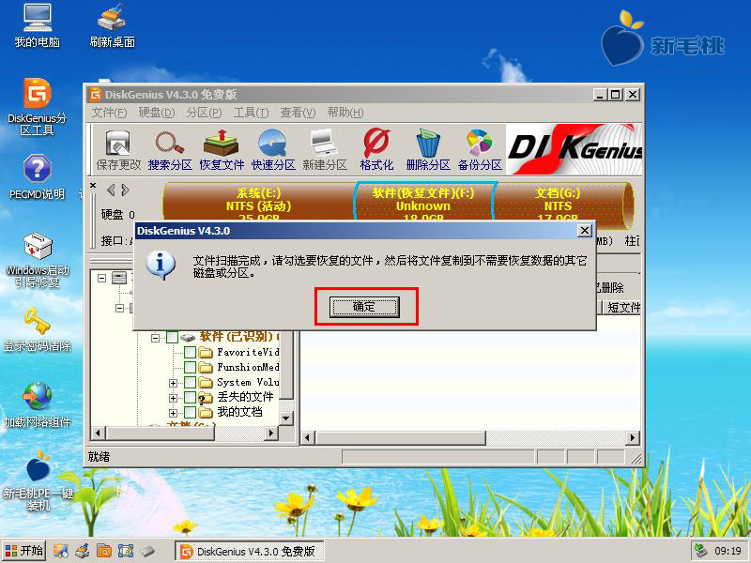
Task: Click the brush-and-tray quick launch icon
Action: (83, 551)
